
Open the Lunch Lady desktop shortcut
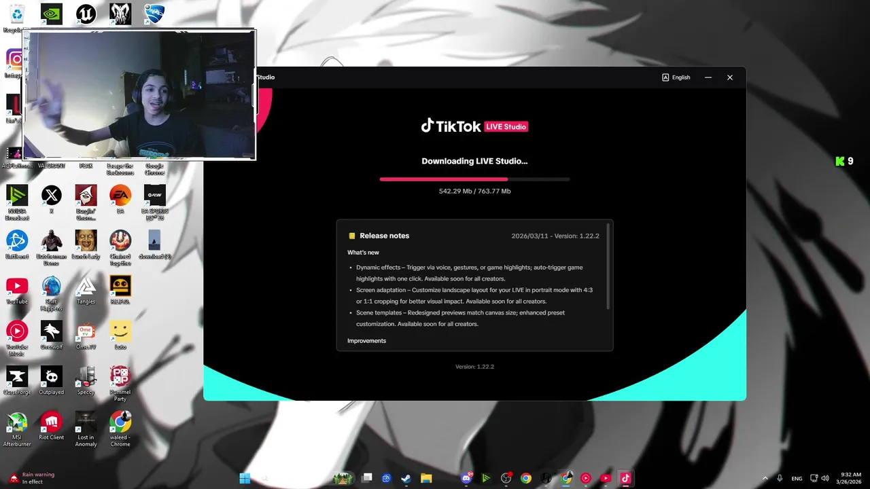[x=86, y=245]
